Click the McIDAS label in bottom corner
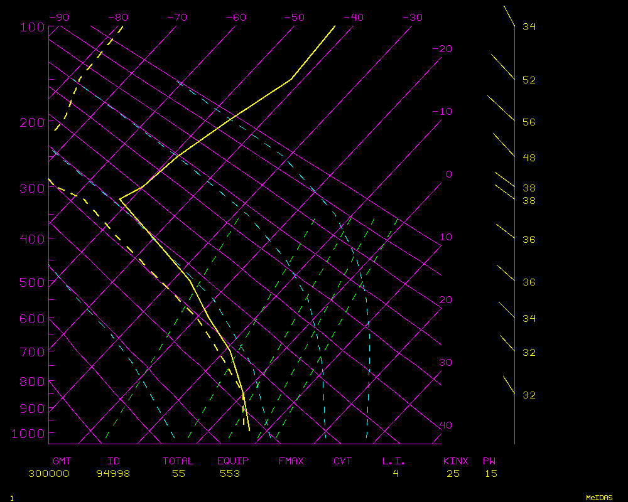Screen dimensions: 628x502 pos(599,497)
